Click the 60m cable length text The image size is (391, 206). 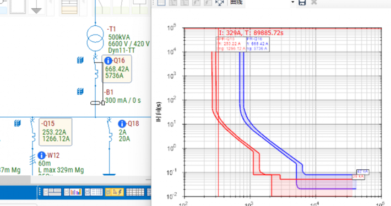45,164
